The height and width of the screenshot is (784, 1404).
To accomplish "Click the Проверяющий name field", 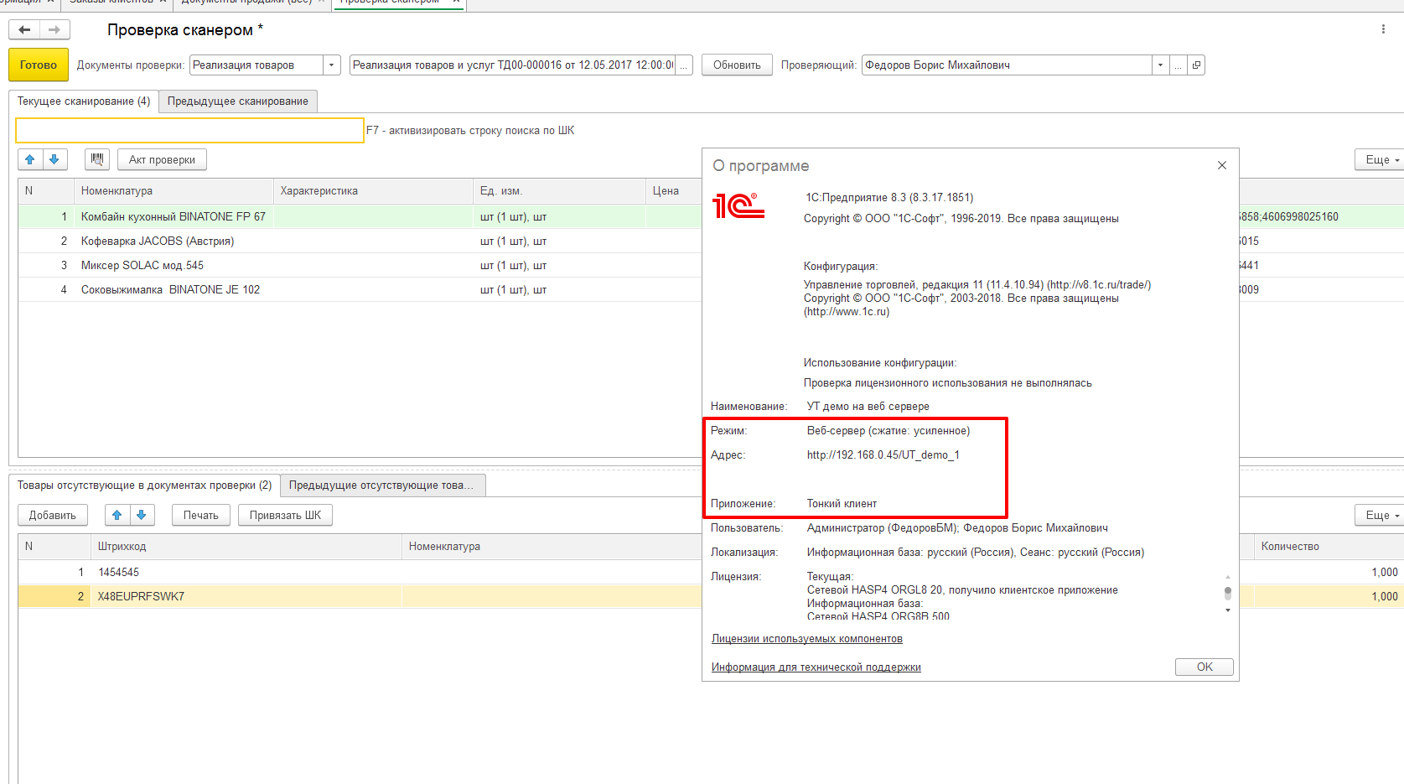I will point(1007,65).
